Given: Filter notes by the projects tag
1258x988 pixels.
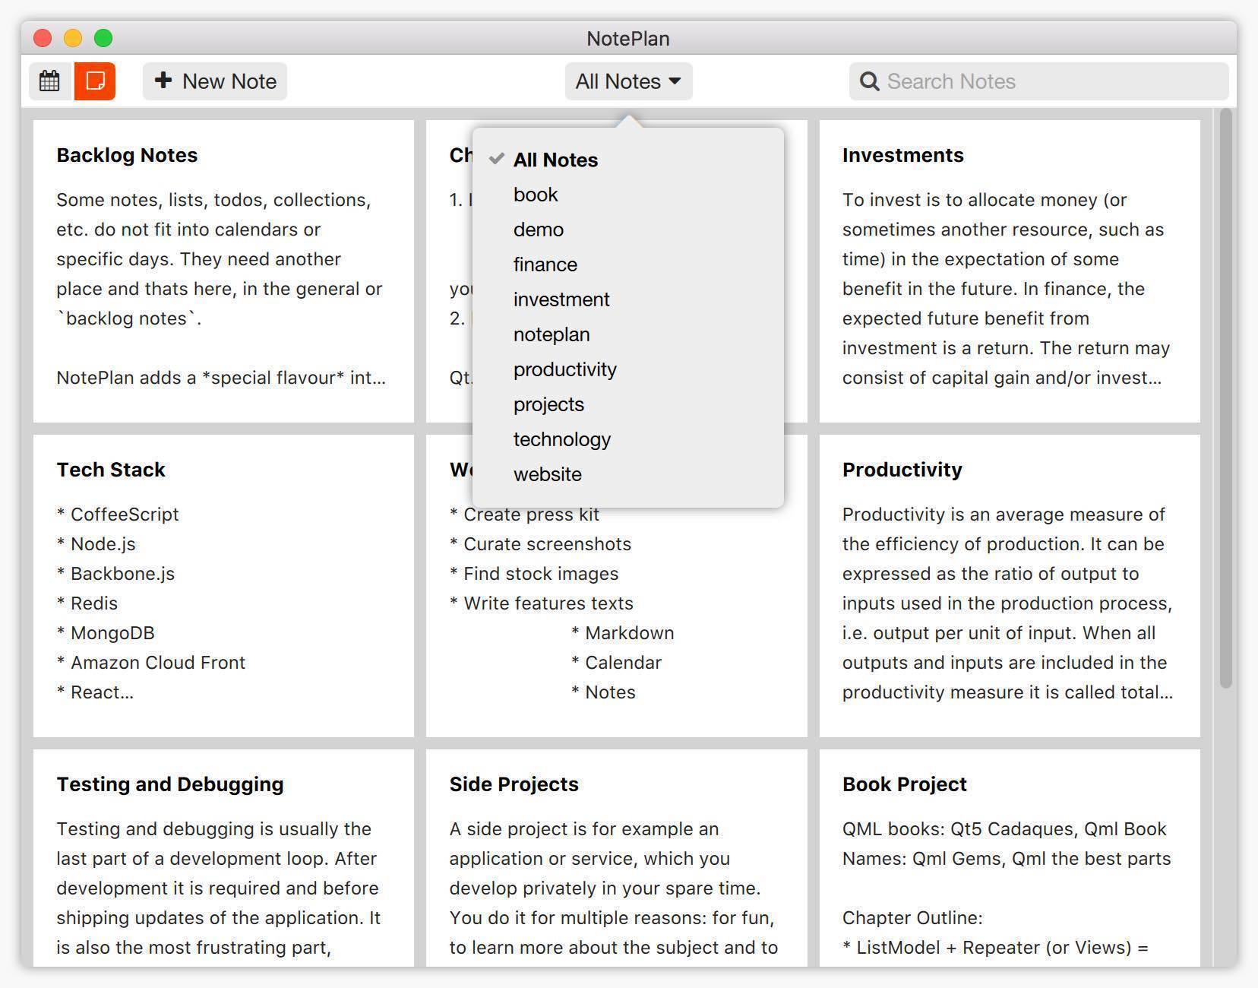Looking at the screenshot, I should [628, 404].
